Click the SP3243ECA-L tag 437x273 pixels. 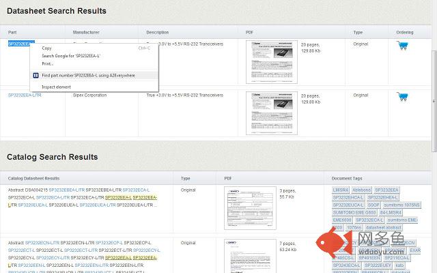pos(346,265)
